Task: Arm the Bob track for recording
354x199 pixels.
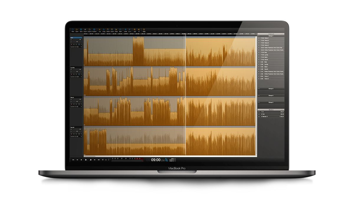Action: click(x=72, y=44)
